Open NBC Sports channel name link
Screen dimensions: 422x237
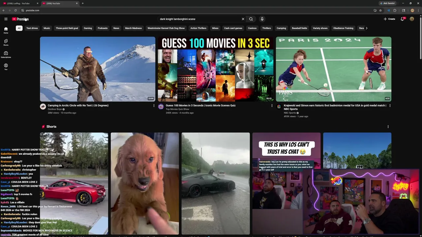click(290, 113)
